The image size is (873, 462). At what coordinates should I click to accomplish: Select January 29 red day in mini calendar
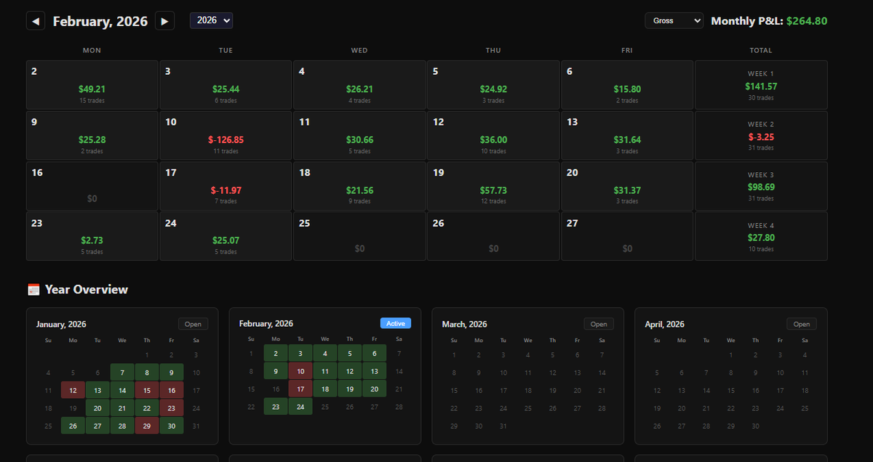tap(147, 426)
